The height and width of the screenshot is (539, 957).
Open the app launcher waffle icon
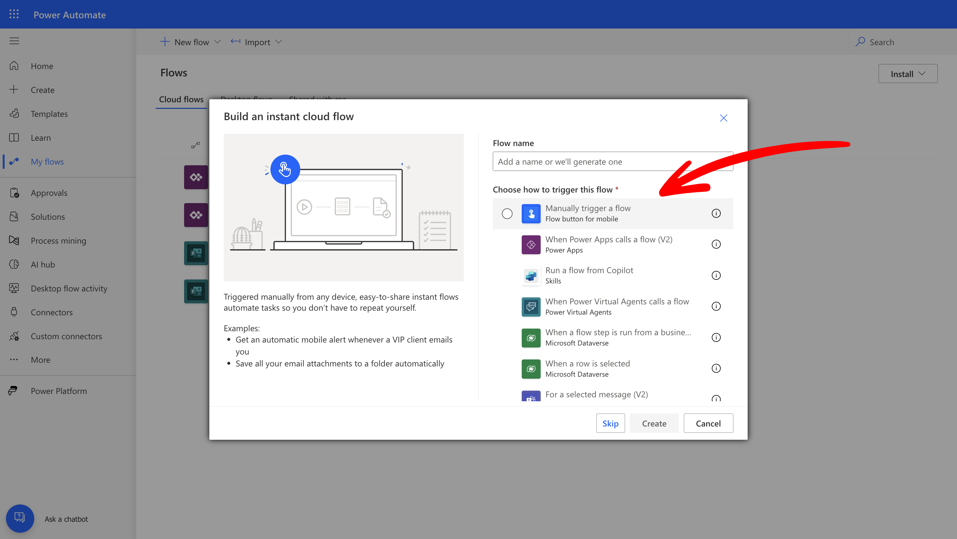pyautogui.click(x=14, y=14)
